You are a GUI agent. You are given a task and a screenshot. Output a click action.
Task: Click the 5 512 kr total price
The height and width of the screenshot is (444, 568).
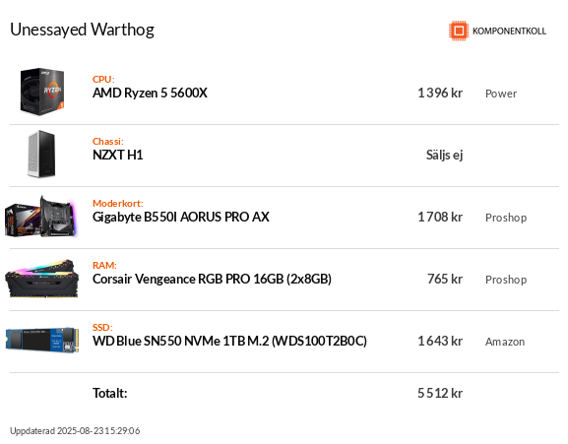tap(440, 393)
